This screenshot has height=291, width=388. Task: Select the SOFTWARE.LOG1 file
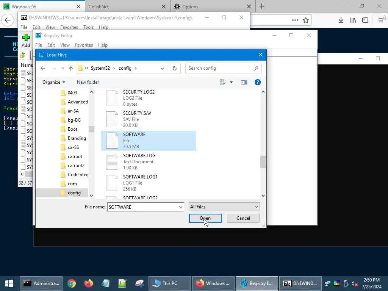coord(149,183)
